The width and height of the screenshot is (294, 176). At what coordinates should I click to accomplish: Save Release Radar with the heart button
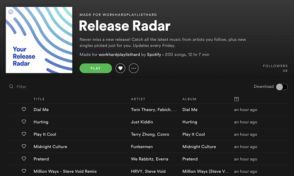pyautogui.click(x=120, y=68)
